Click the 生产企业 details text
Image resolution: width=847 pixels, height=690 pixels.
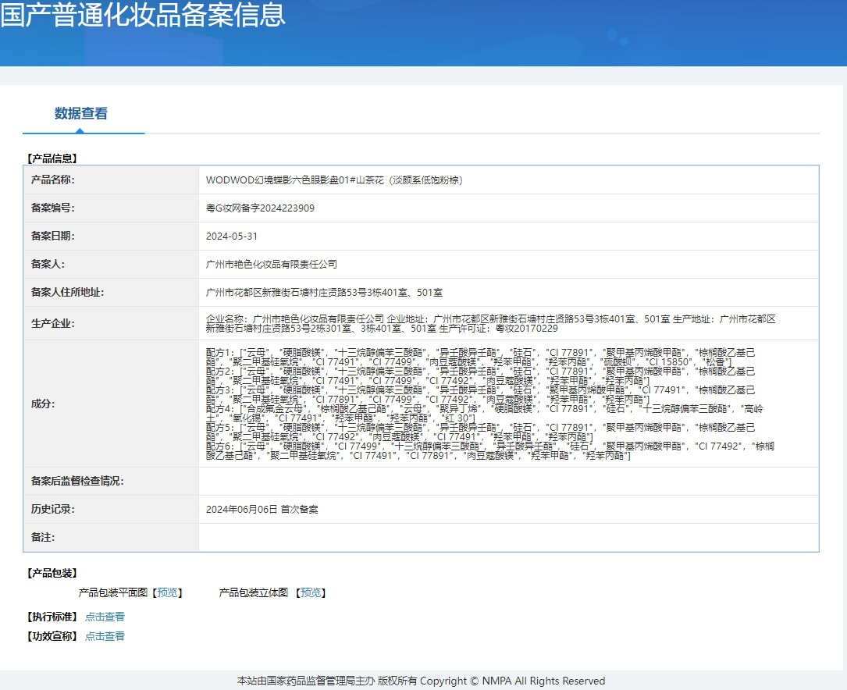click(490, 323)
